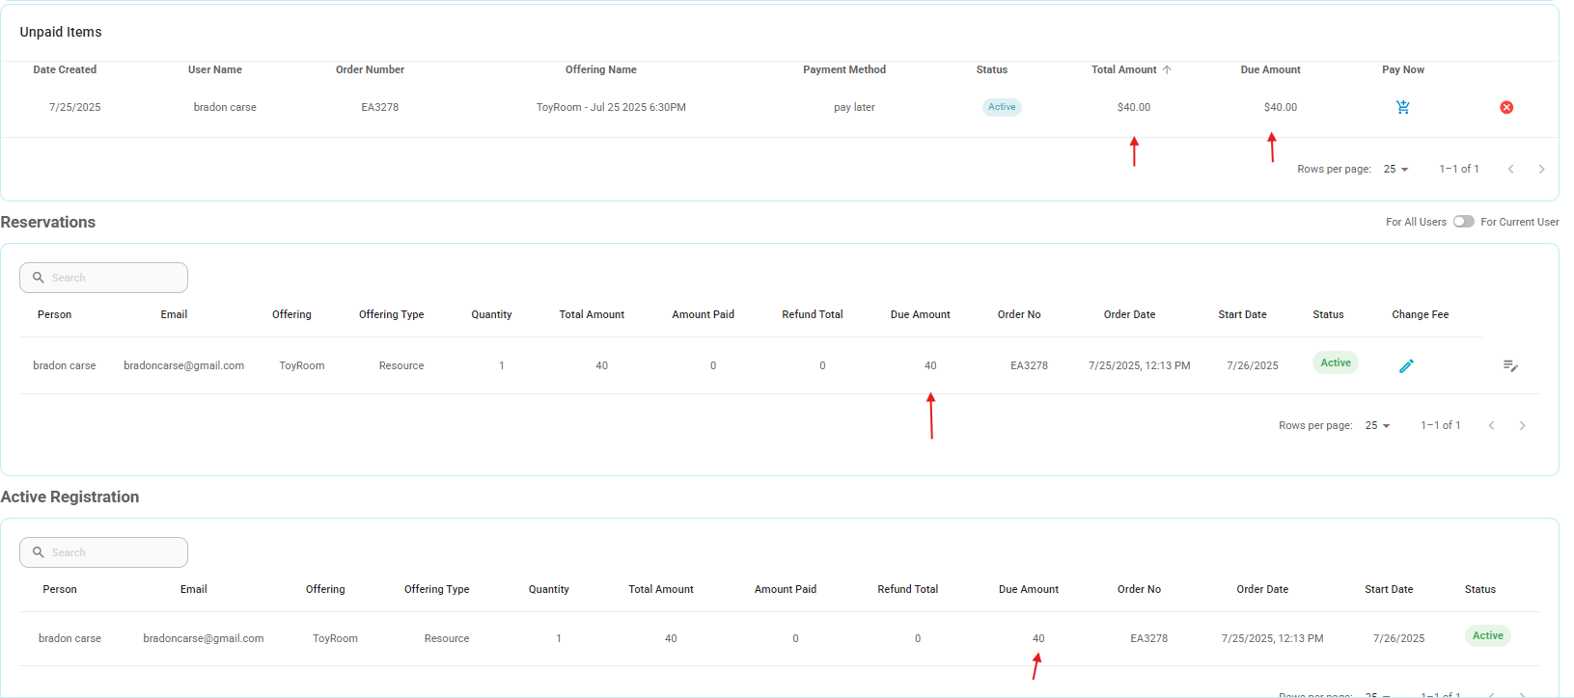
Task: Click the Unpaid Items section title
Action: tap(61, 32)
